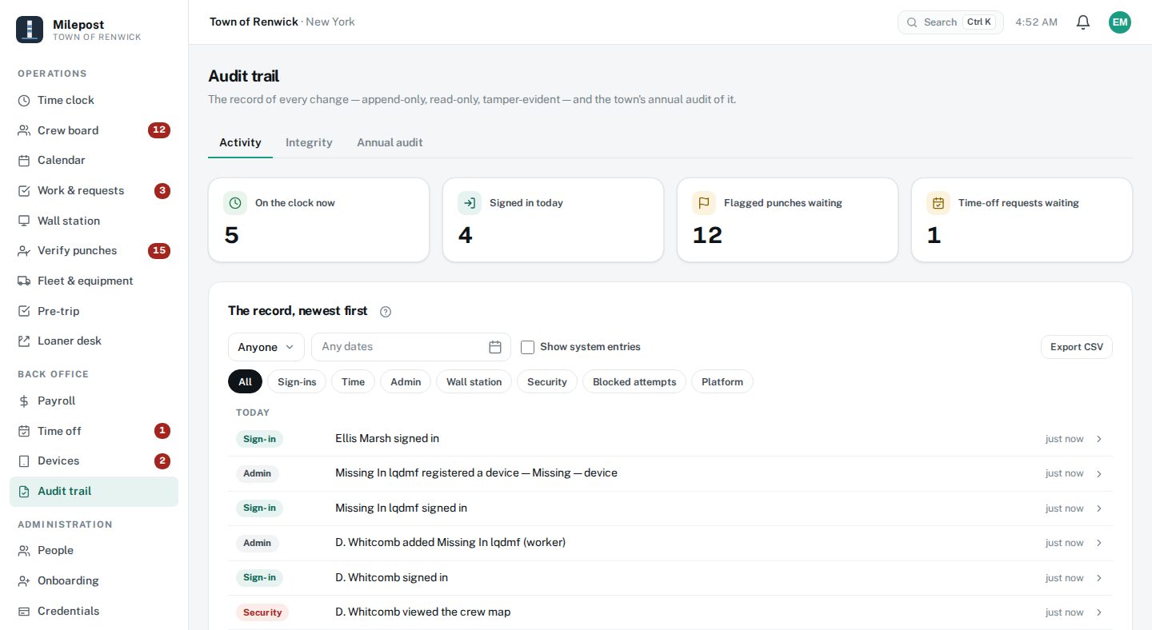Screen dimensions: 1152x630
Task: Select the All filter chip
Action: click(x=245, y=382)
